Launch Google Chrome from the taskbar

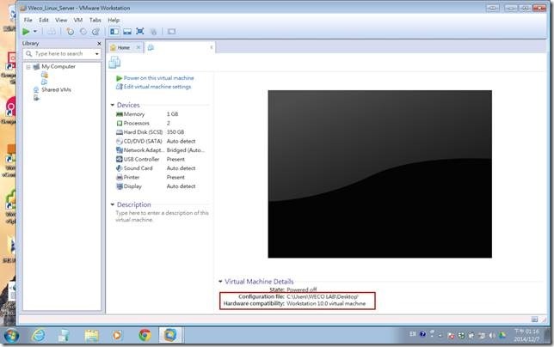(x=145, y=335)
